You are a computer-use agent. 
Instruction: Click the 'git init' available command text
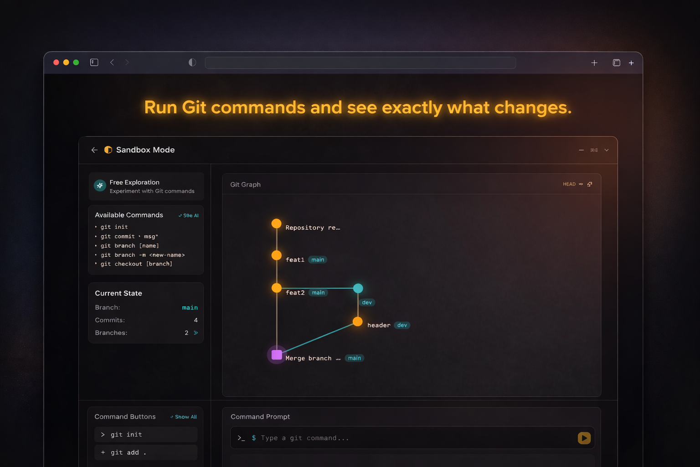pos(114,227)
